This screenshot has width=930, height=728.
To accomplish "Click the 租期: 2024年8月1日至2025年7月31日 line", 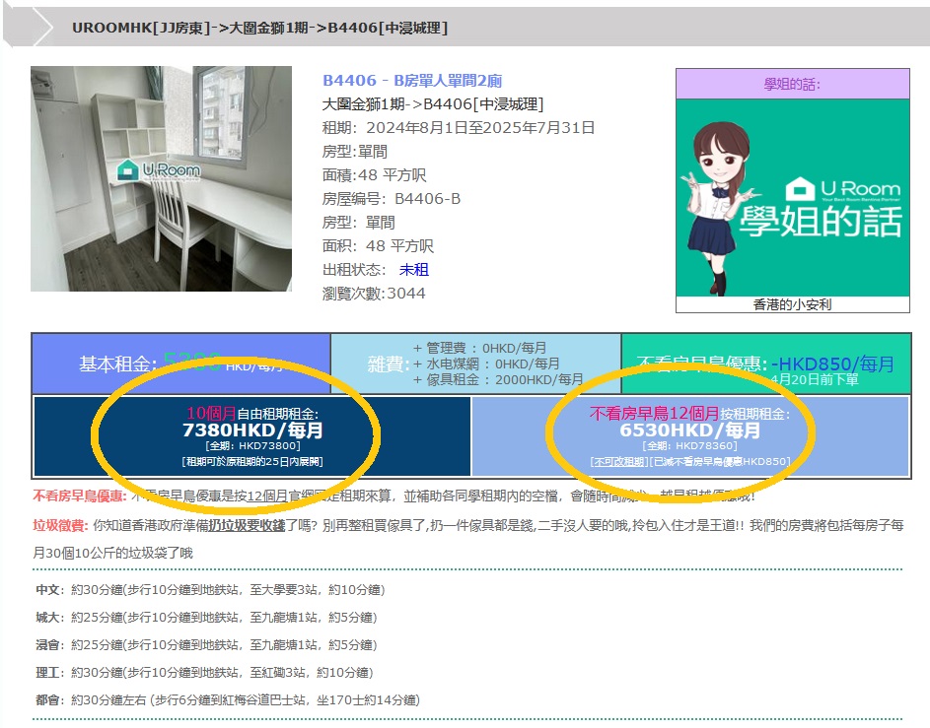I will (x=459, y=128).
